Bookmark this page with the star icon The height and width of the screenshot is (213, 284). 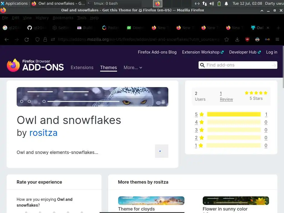pyautogui.click(x=227, y=39)
